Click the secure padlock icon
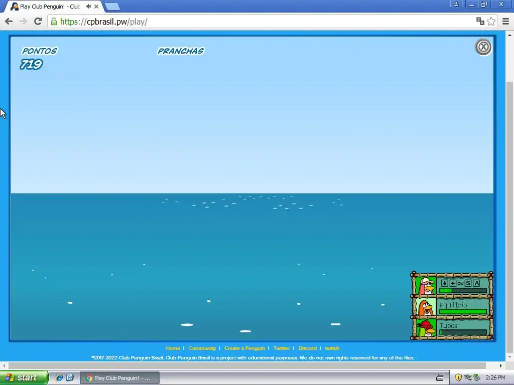Viewport: 514px width, 385px height. [54, 22]
